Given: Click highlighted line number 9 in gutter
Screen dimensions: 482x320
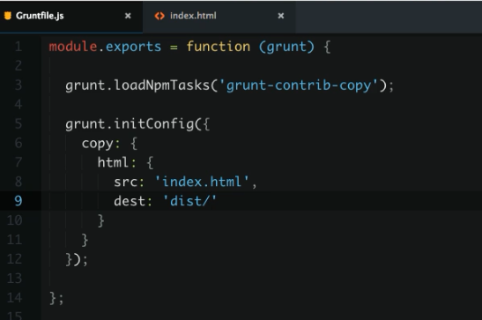Looking at the screenshot, I should click(x=19, y=201).
